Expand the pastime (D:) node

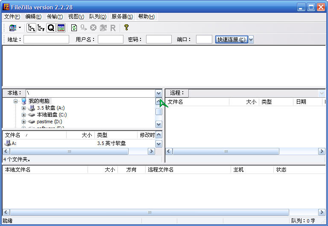(23, 122)
